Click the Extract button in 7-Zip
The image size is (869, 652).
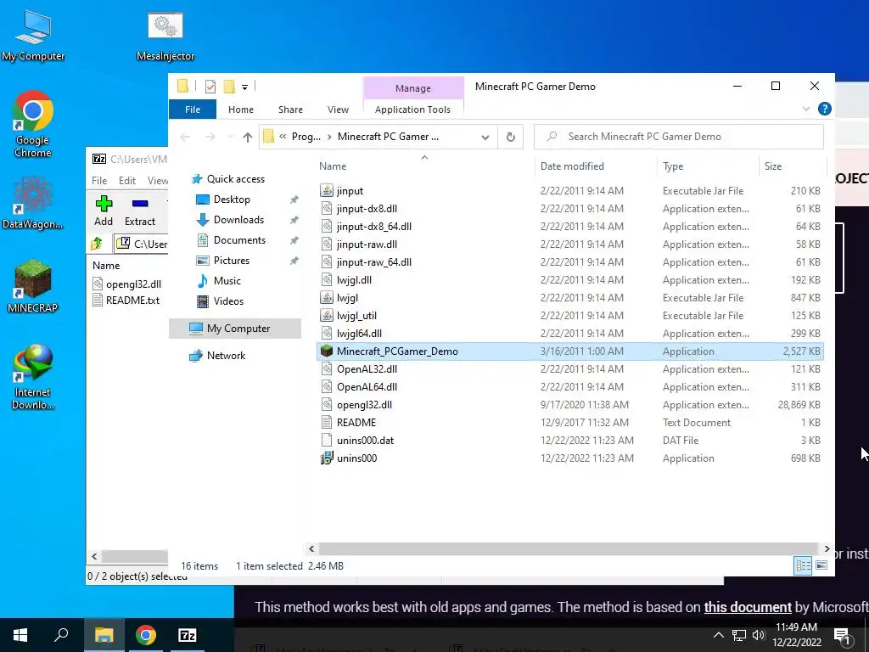(x=140, y=211)
